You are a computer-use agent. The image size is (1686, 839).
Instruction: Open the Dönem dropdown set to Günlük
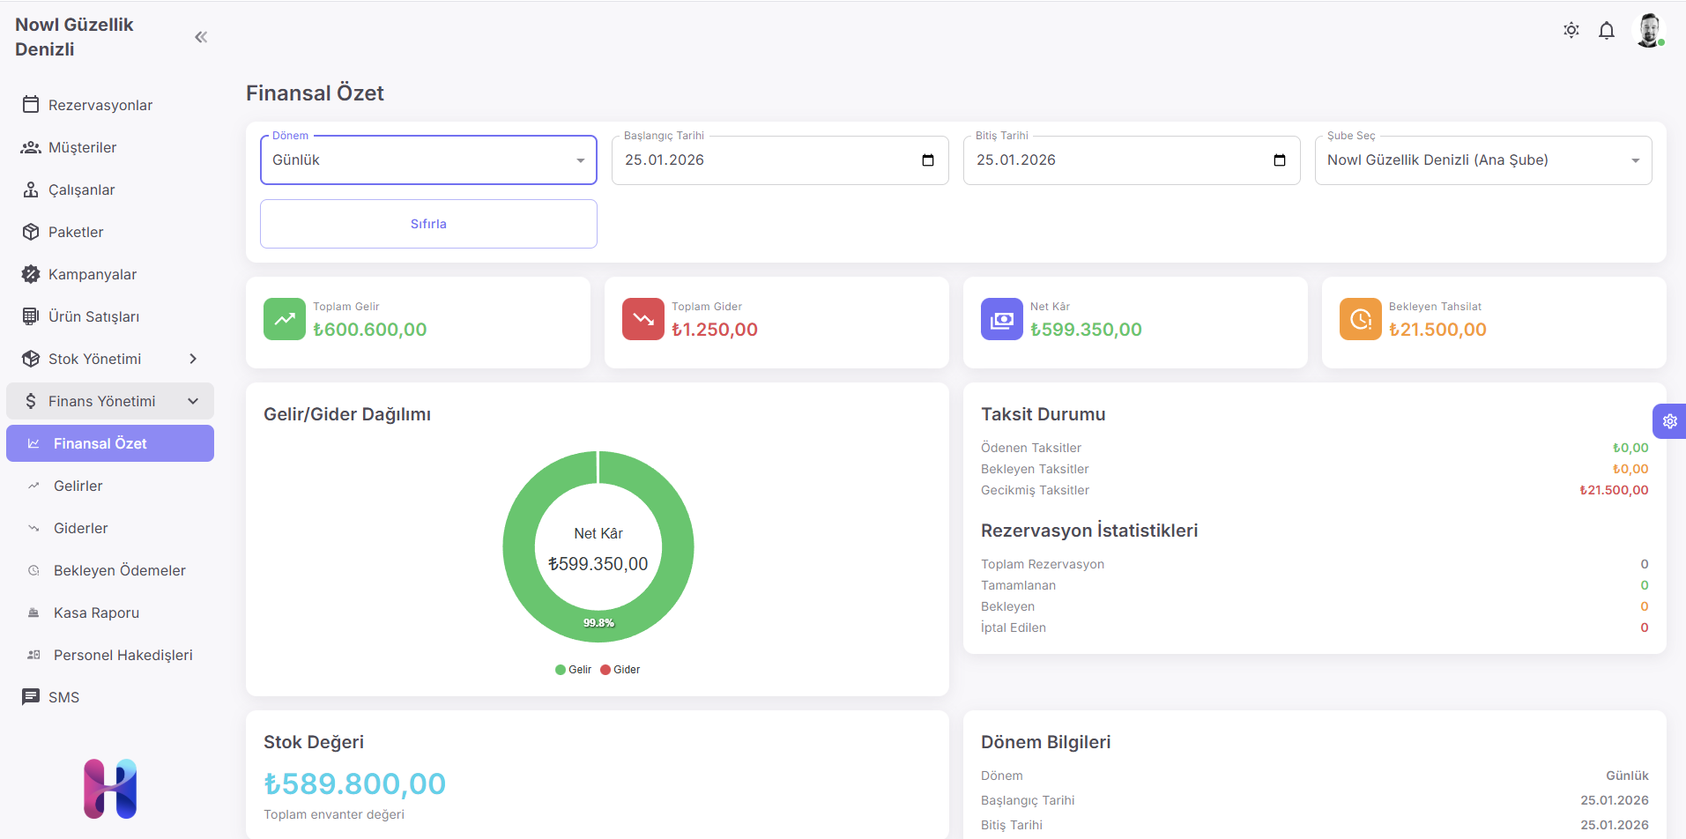[428, 160]
